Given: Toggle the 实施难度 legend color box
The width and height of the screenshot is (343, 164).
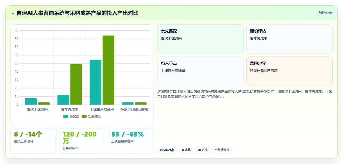Looking at the screenshot, I should [84, 116].
